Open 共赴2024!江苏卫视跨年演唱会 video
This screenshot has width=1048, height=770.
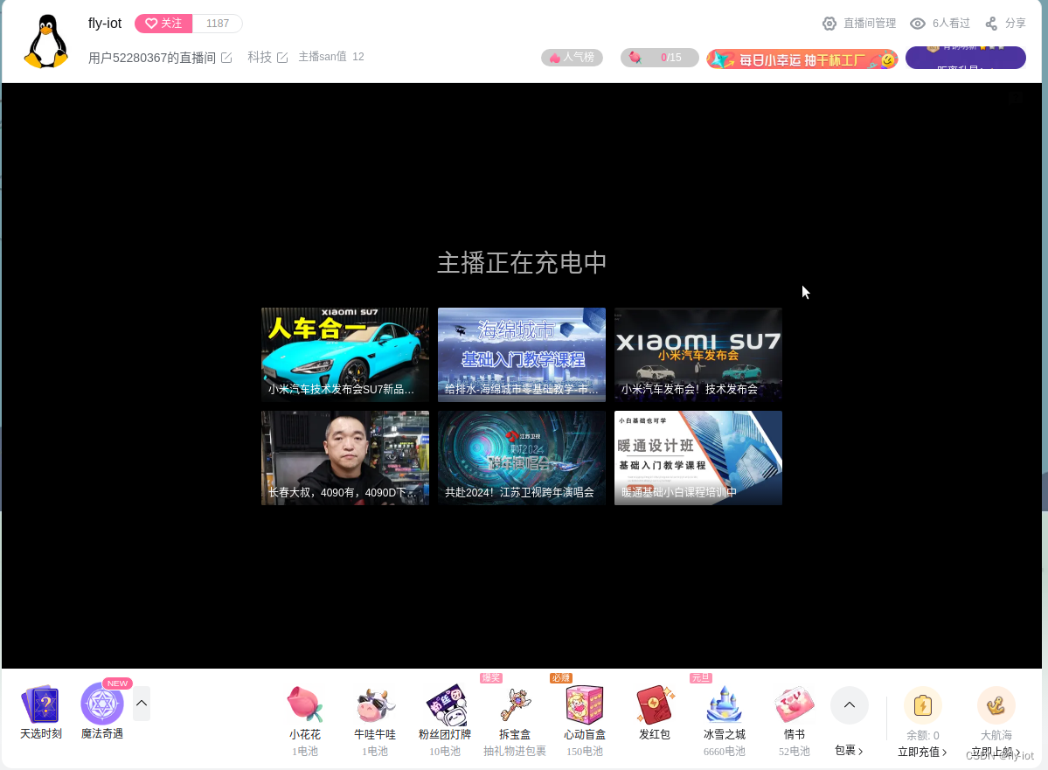[521, 458]
